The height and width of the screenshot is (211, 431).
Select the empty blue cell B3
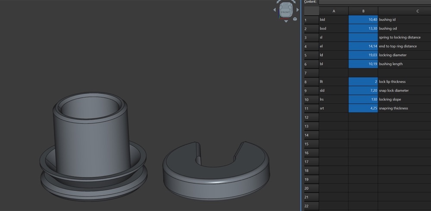tap(363, 37)
